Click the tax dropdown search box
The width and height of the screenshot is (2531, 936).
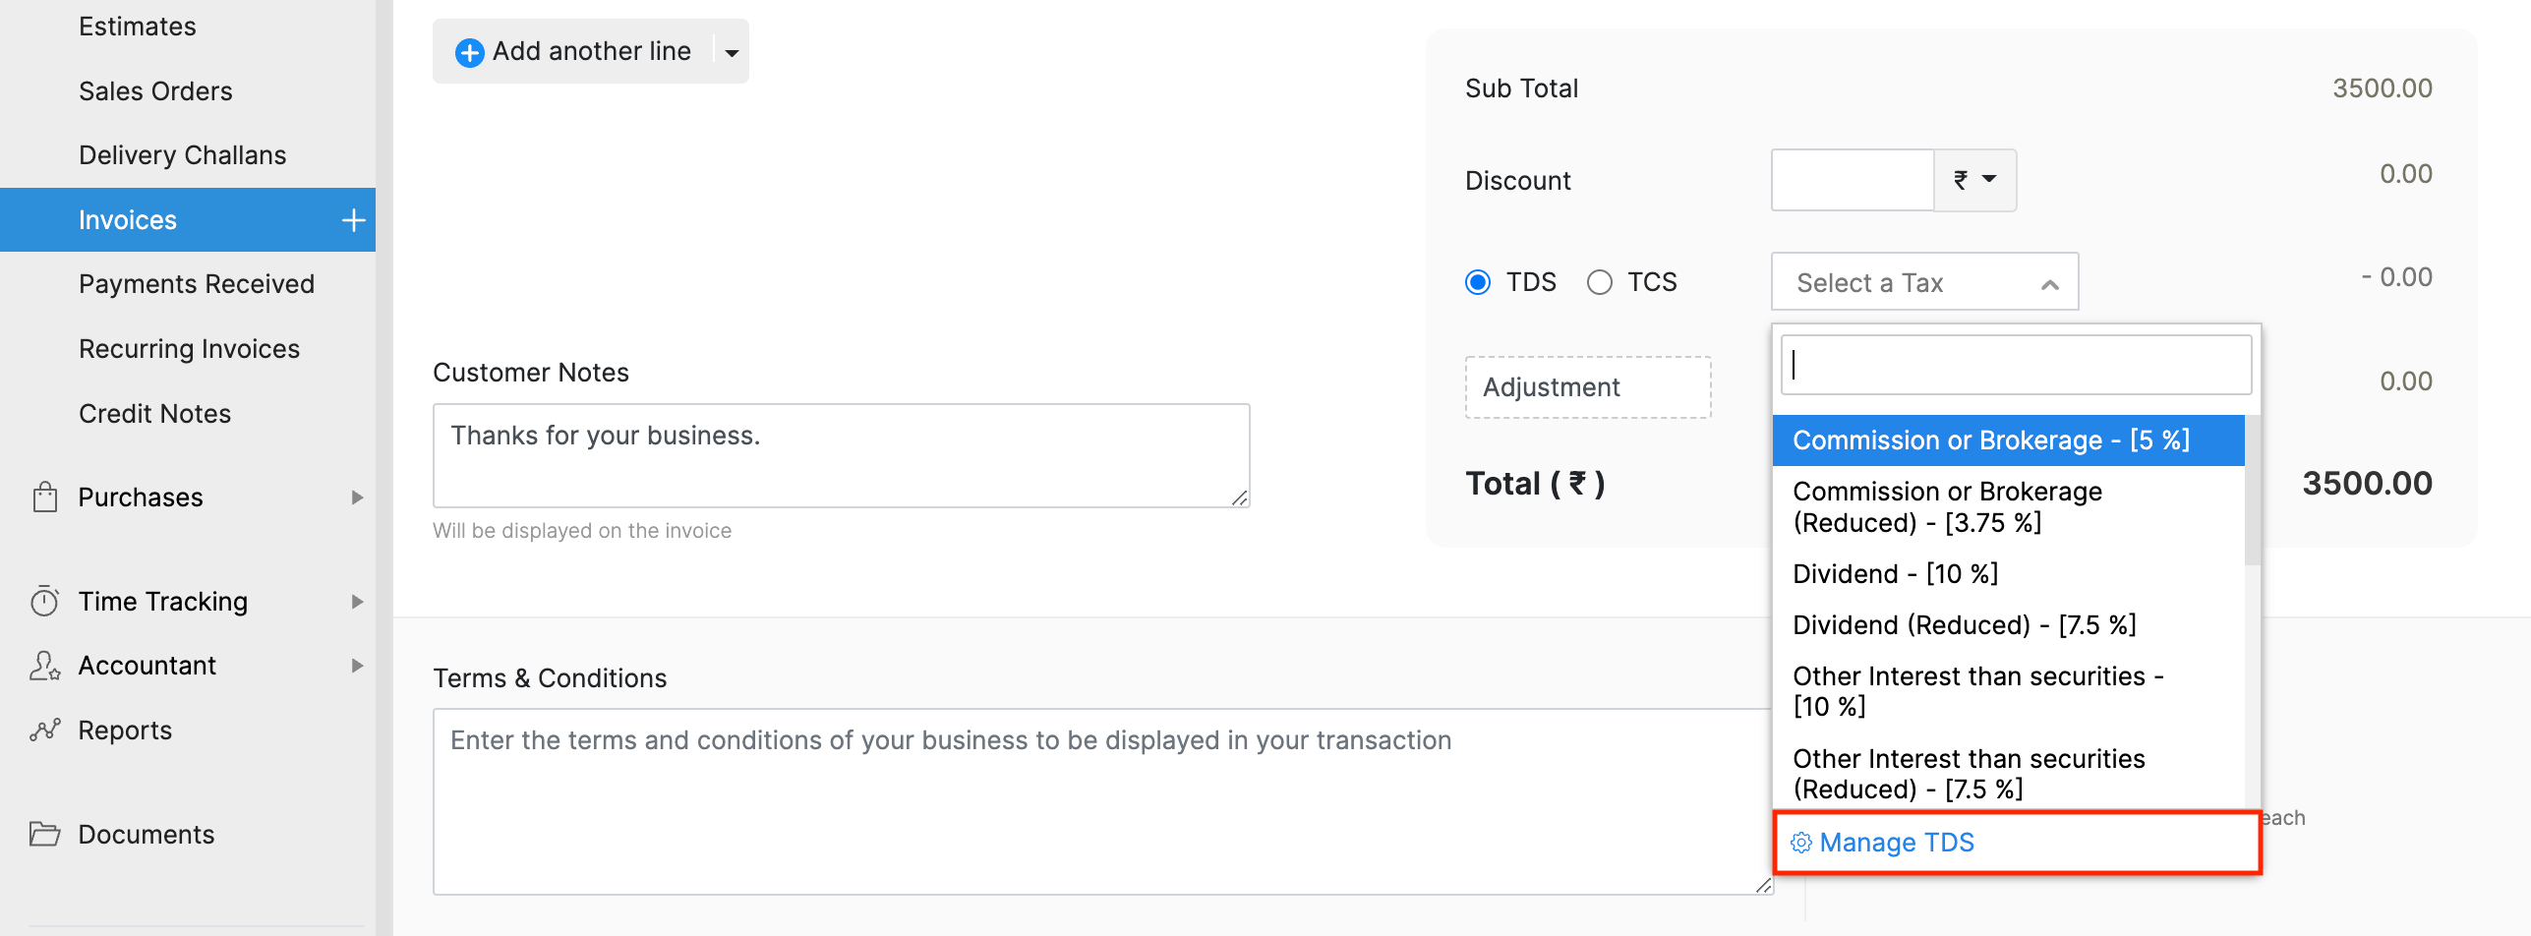point(2016,364)
